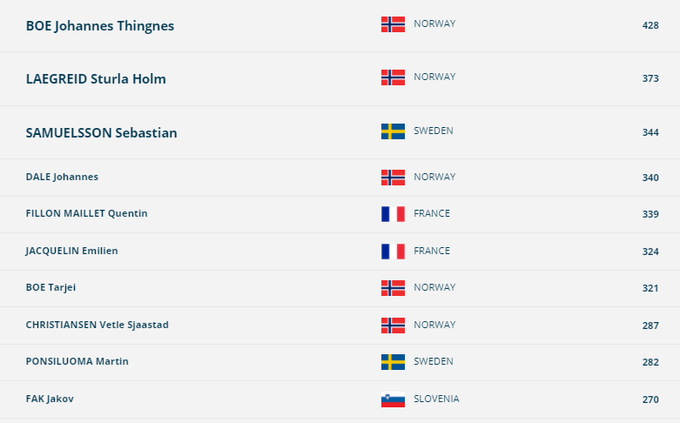This screenshot has width=680, height=423.
Task: Open JACQUELIN Emilien name link
Action: 71,251
